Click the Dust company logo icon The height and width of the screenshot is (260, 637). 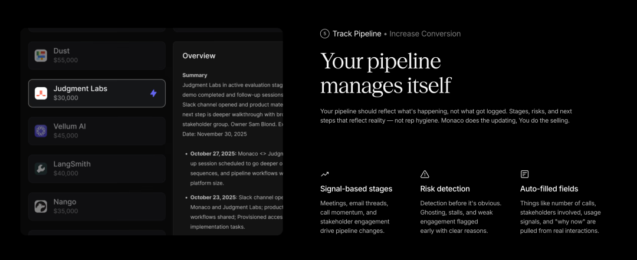point(41,55)
